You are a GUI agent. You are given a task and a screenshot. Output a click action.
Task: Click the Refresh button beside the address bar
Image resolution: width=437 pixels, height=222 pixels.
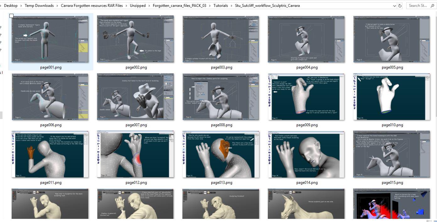point(400,6)
